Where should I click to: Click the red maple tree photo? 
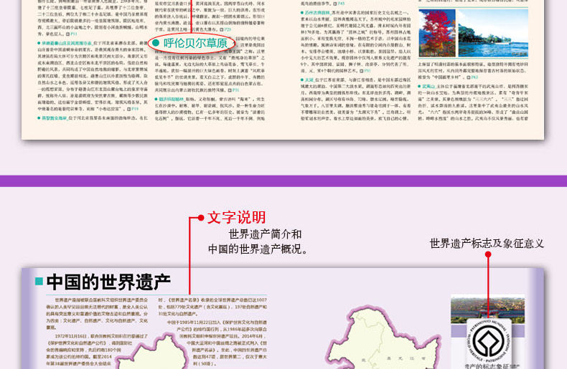pos(437,33)
